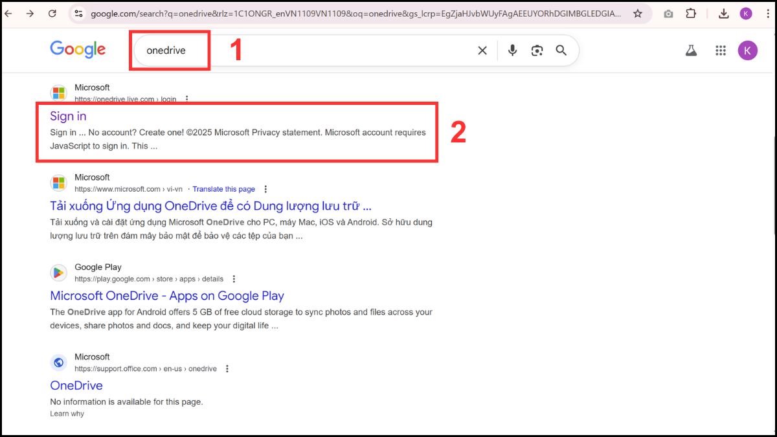
Task: Open more options for onedrive.live.com result
Action: click(187, 99)
